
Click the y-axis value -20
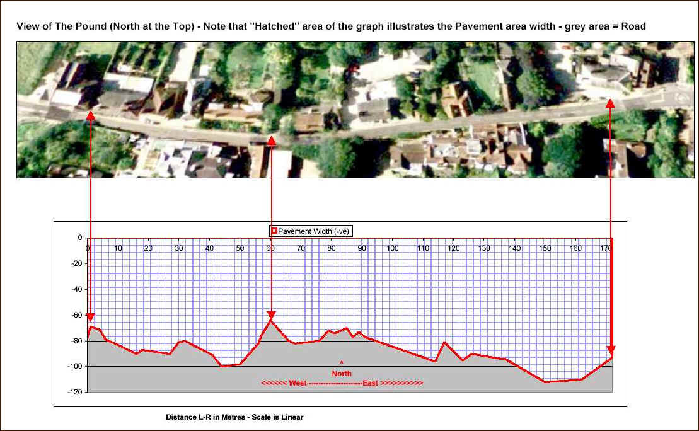pos(77,263)
